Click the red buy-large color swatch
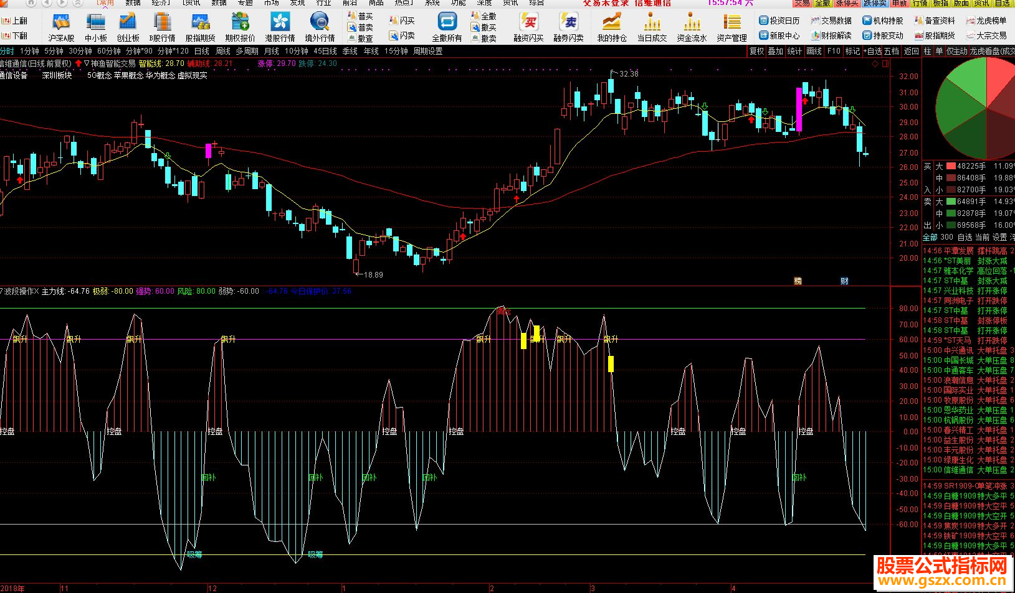 point(951,166)
